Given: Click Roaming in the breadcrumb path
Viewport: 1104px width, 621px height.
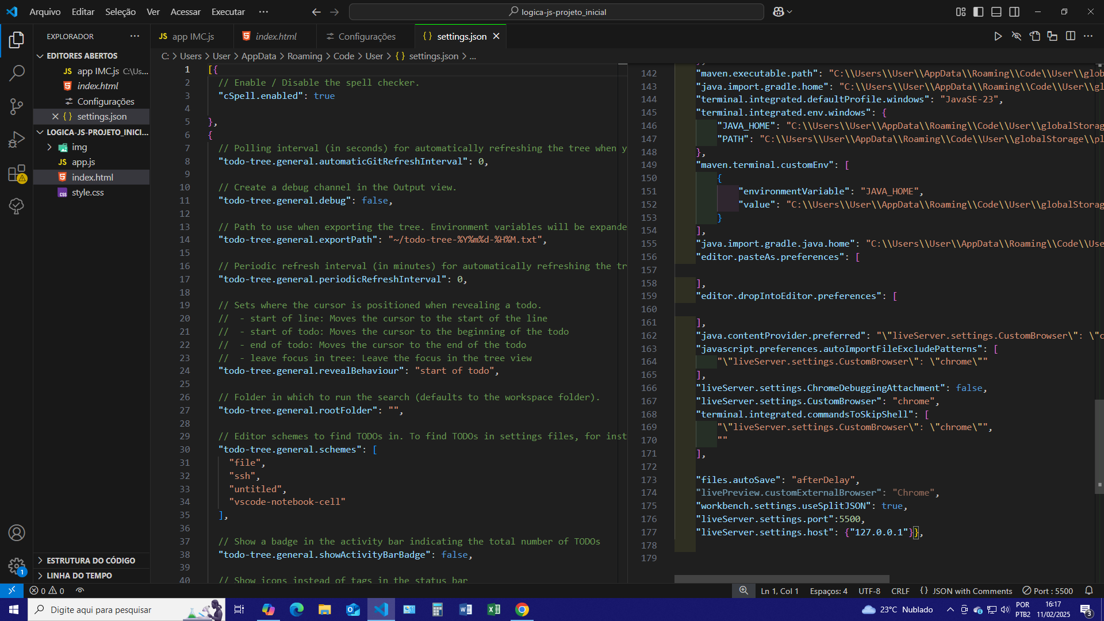Looking at the screenshot, I should tap(305, 56).
